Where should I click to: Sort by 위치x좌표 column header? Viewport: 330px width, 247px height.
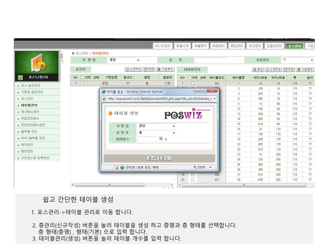260,78
